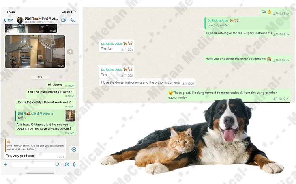
Task: Start a video call with Alberto
Action: tap(64, 20)
